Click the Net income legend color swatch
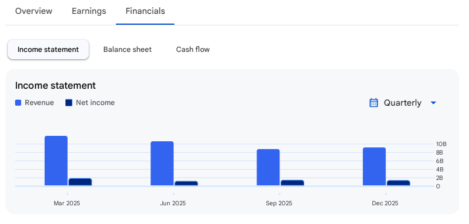Viewport: 469px width, 224px height. (x=69, y=103)
